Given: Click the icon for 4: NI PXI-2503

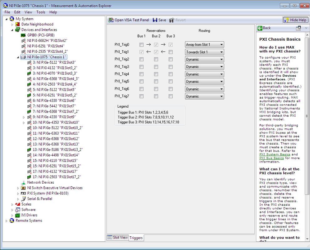Looking at the screenshot, I should (29, 84).
